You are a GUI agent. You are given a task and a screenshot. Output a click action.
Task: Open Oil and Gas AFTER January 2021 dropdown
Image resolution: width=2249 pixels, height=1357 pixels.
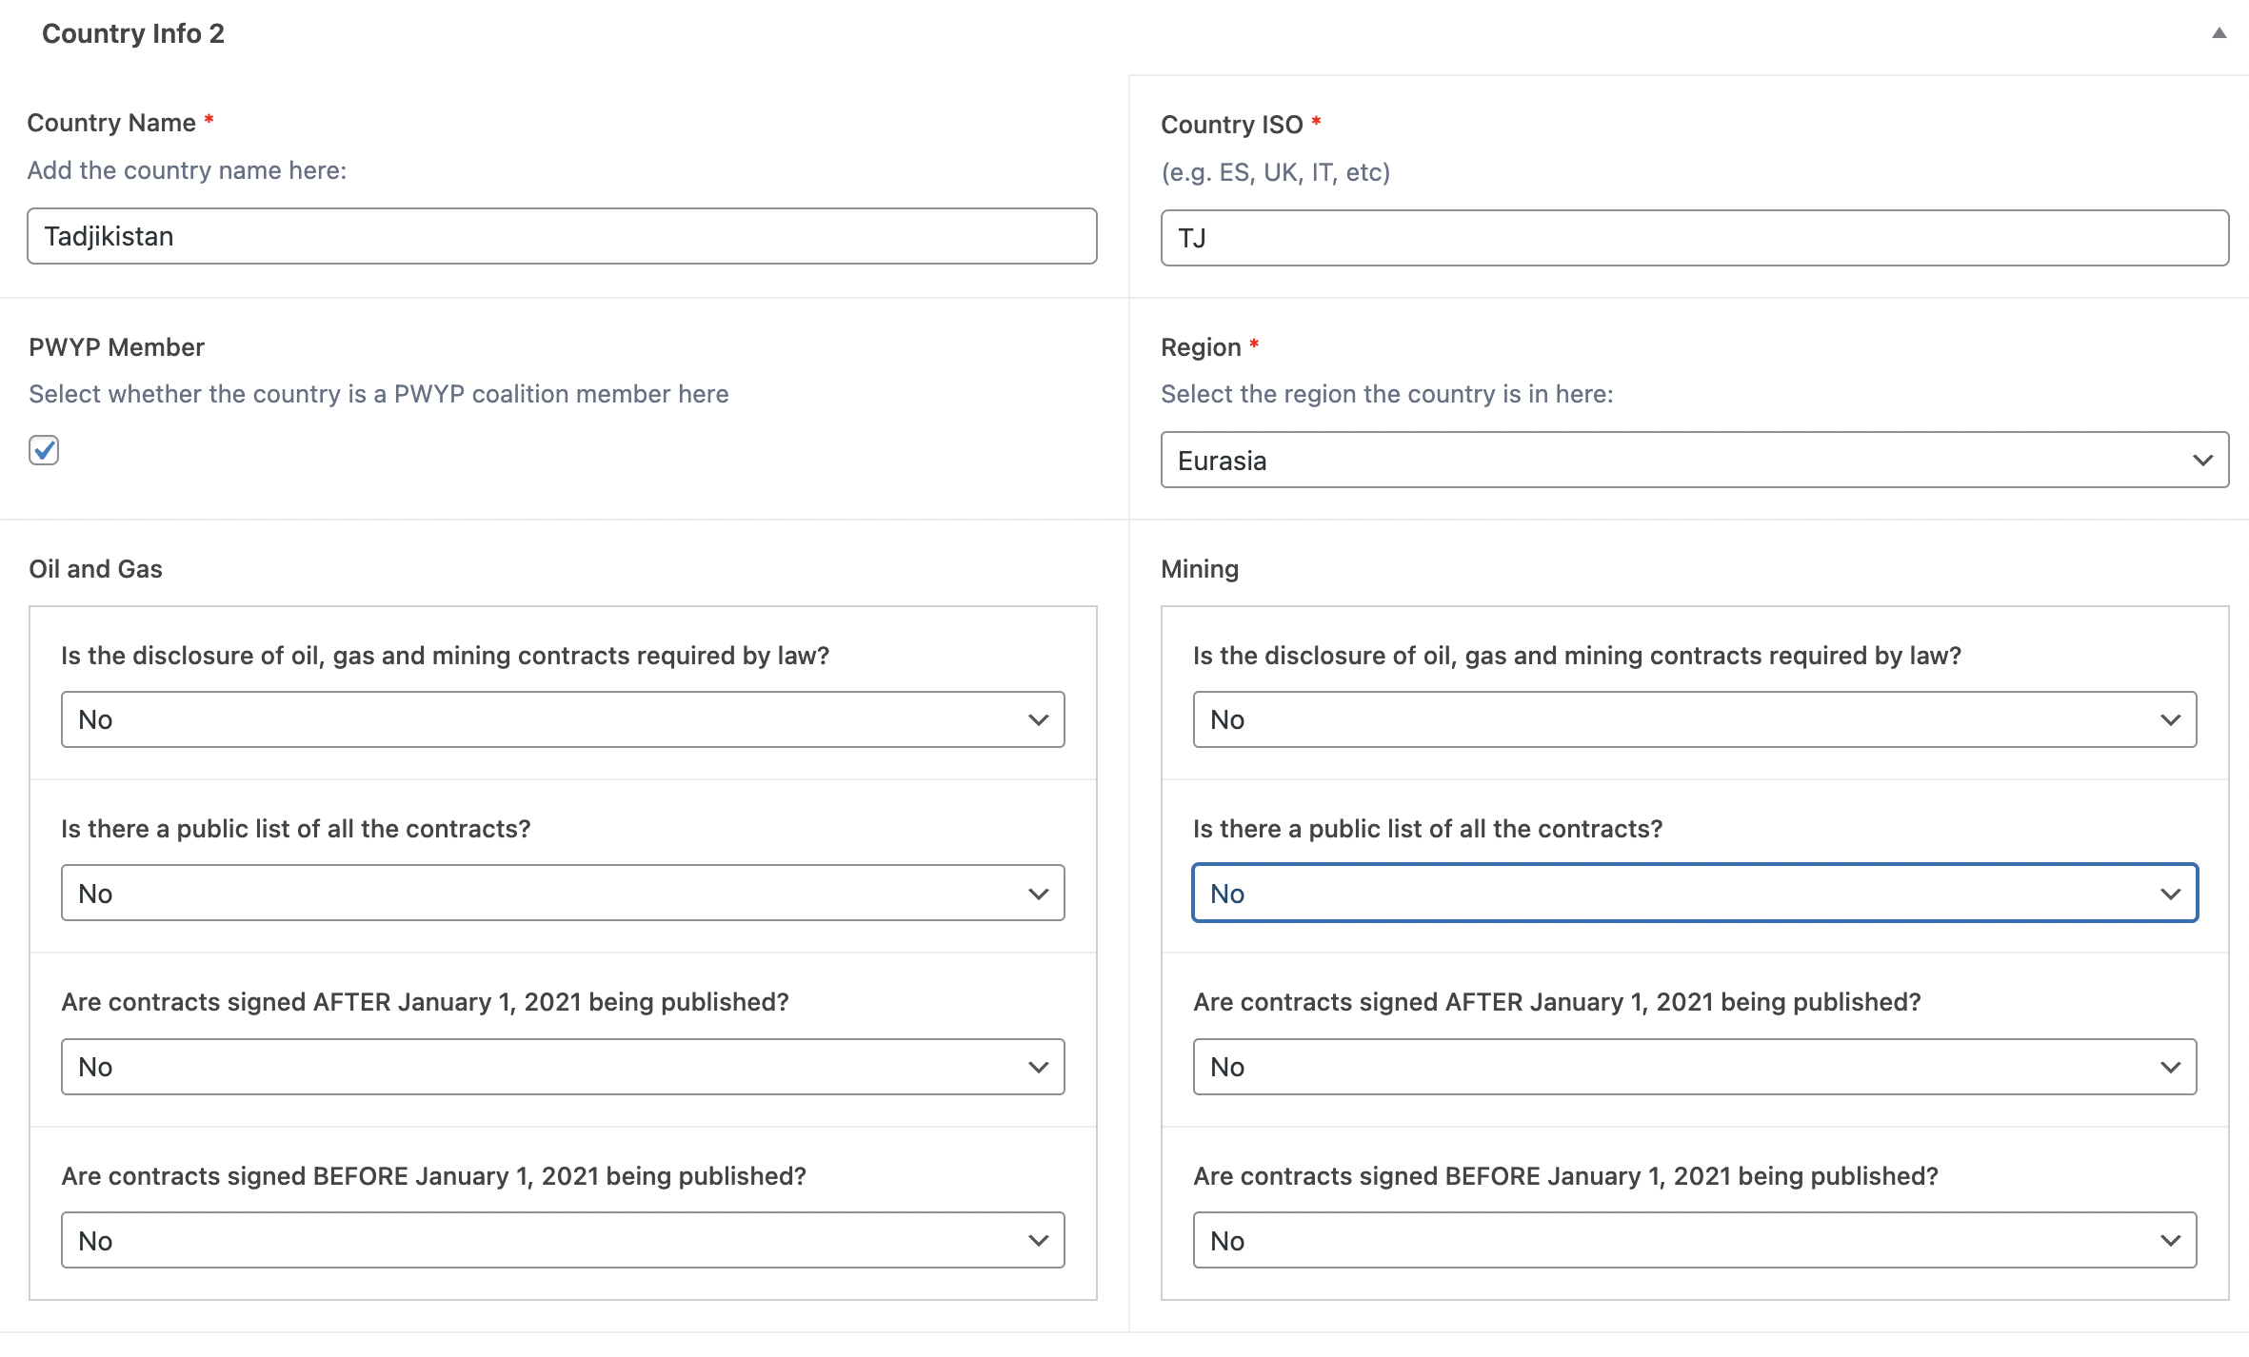tap(562, 1067)
